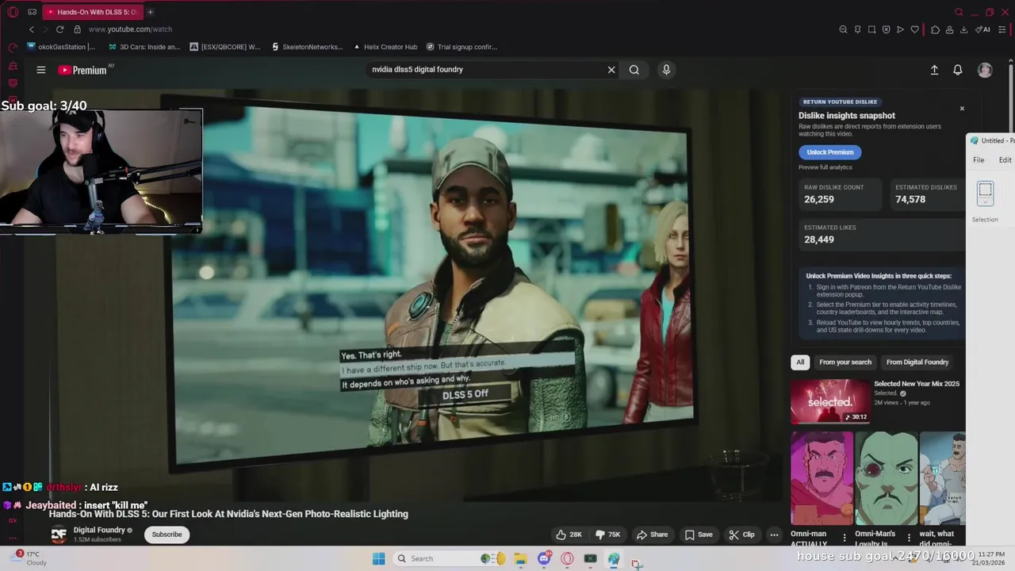Search tabs with top-right magnifier icon
The width and height of the screenshot is (1015, 571).
coord(959,12)
